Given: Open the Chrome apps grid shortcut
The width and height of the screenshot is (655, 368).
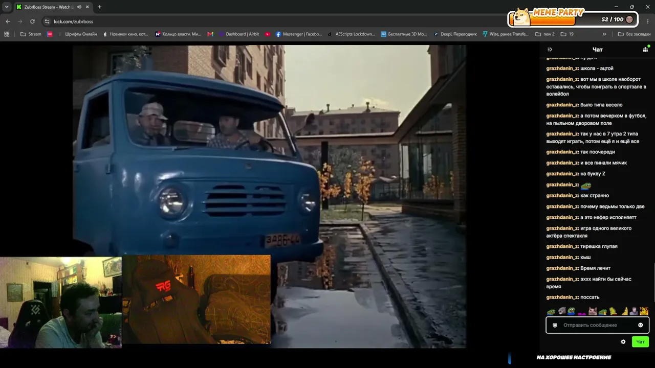Looking at the screenshot, I should (7, 34).
